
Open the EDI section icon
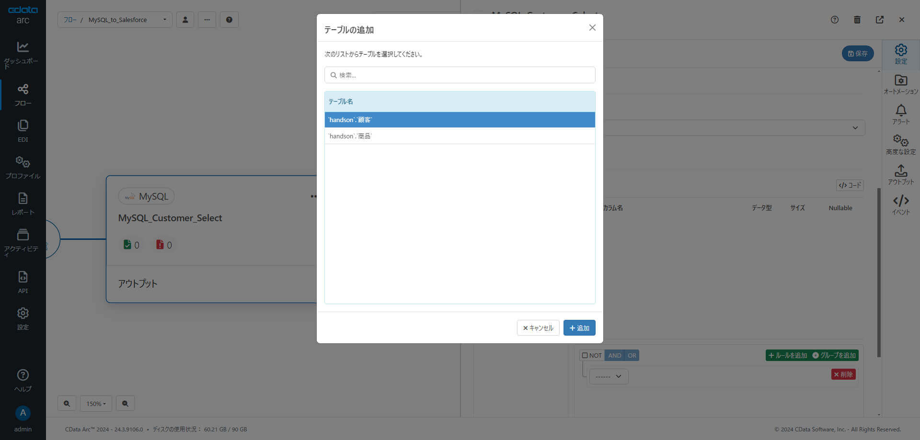(x=23, y=126)
